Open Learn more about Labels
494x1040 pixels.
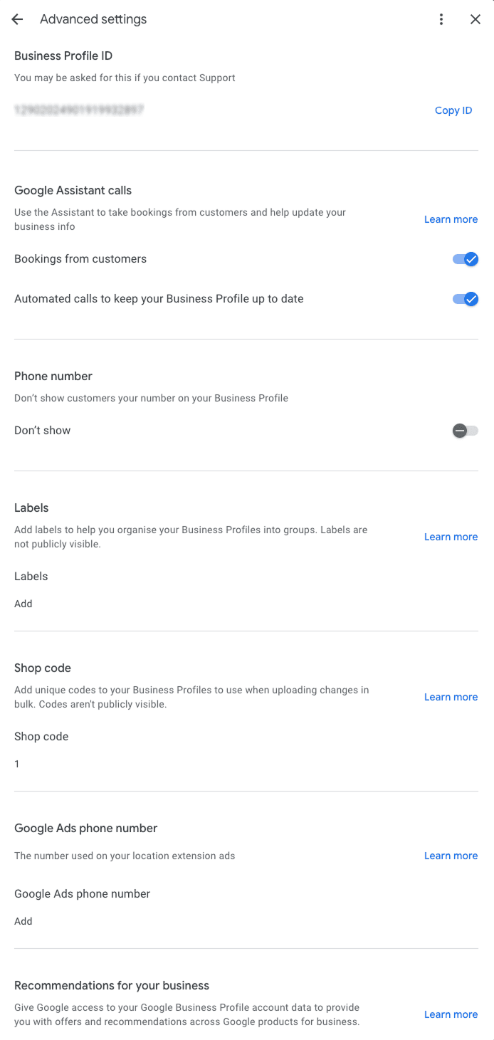tap(451, 537)
